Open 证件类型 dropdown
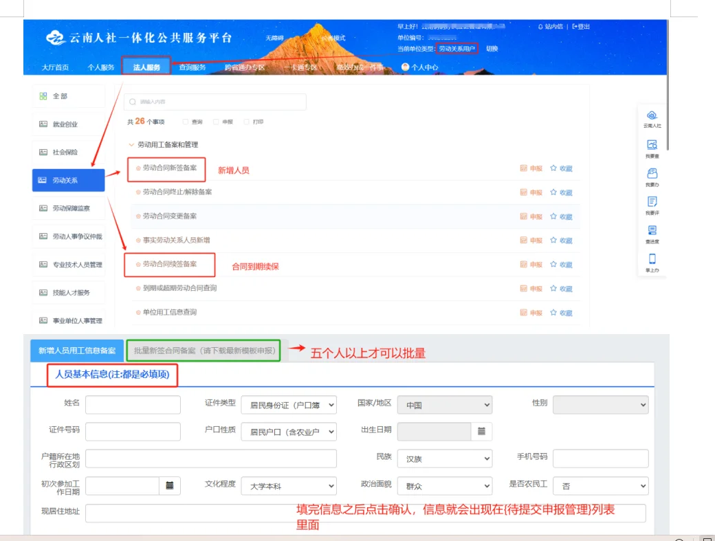The image size is (715, 541). pos(289,405)
